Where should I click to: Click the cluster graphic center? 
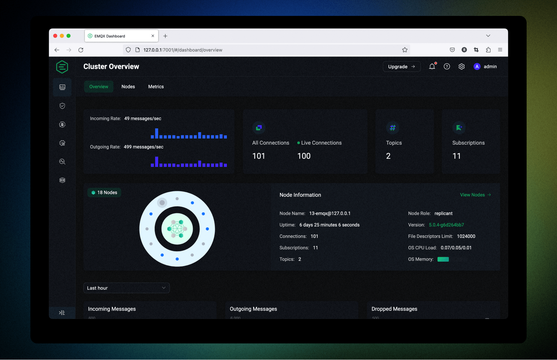pos(177,229)
